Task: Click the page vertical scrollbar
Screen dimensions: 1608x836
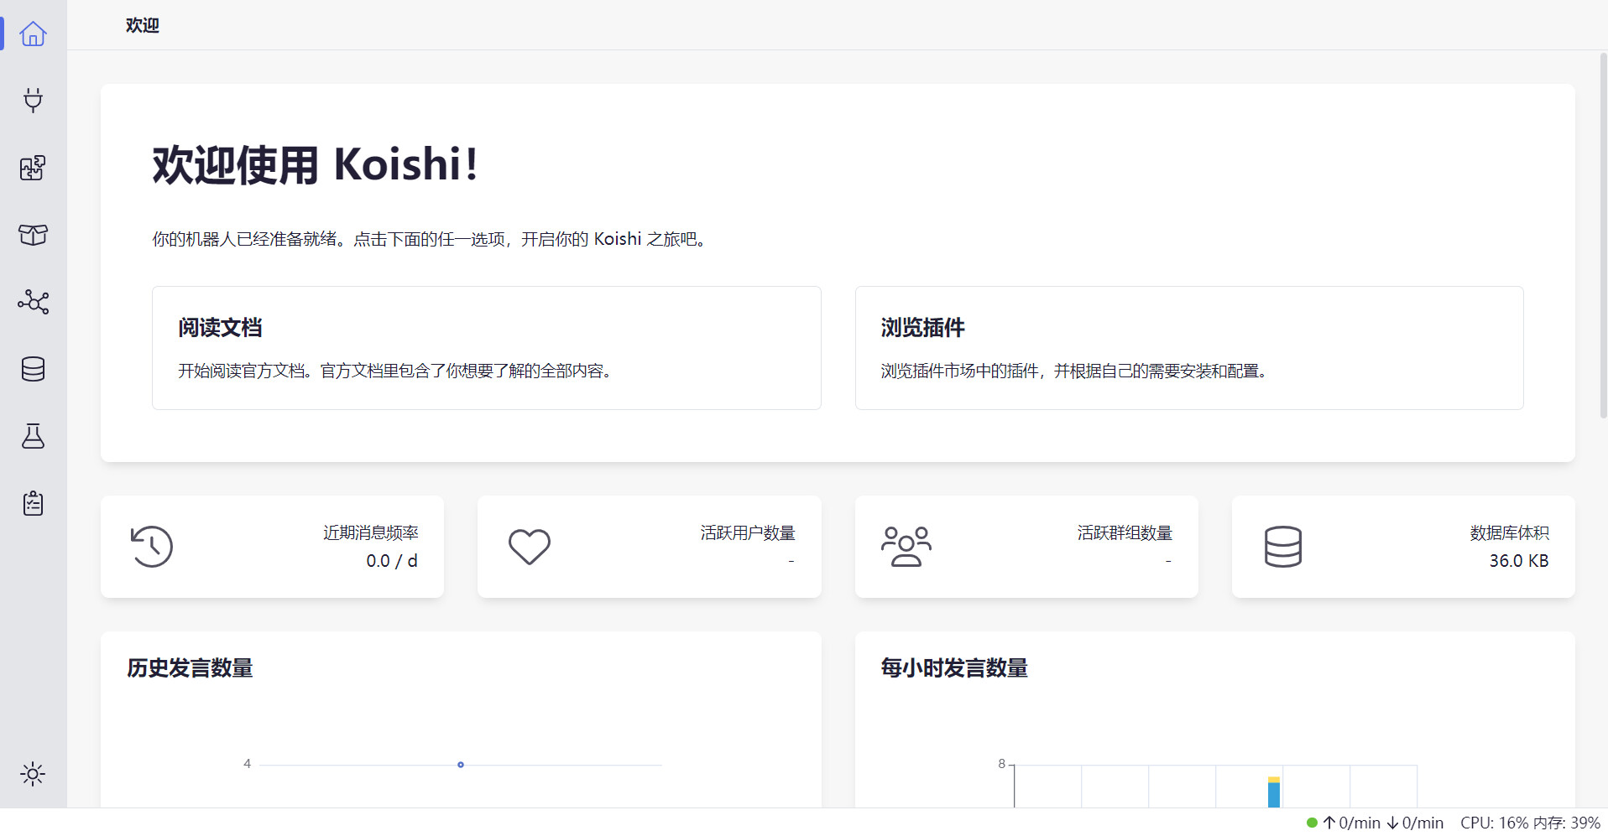Action: pos(1603,235)
